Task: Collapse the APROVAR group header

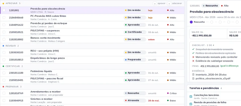Action: pyautogui.click(x=92, y=3)
